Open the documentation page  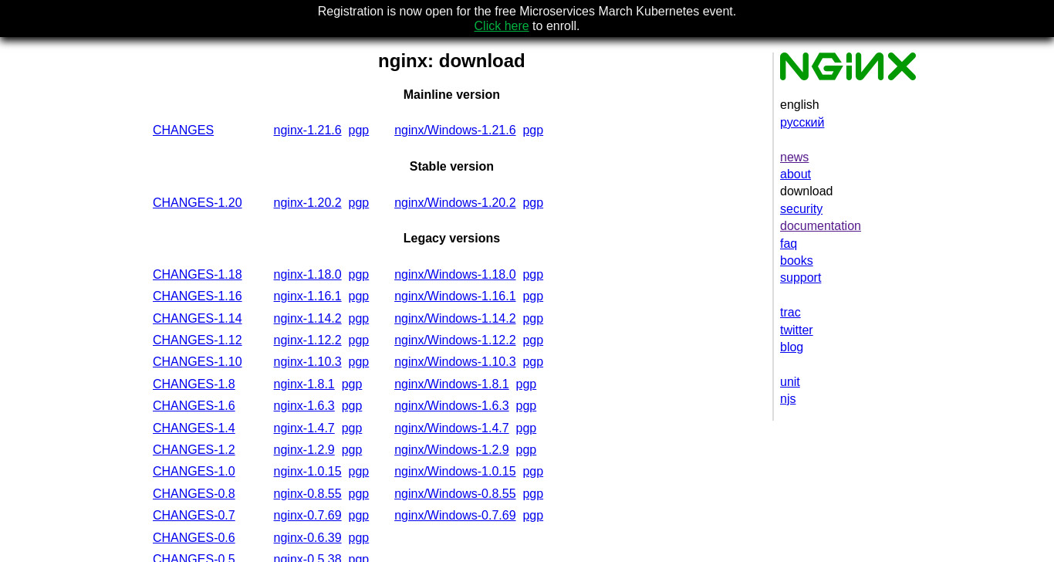(820, 226)
